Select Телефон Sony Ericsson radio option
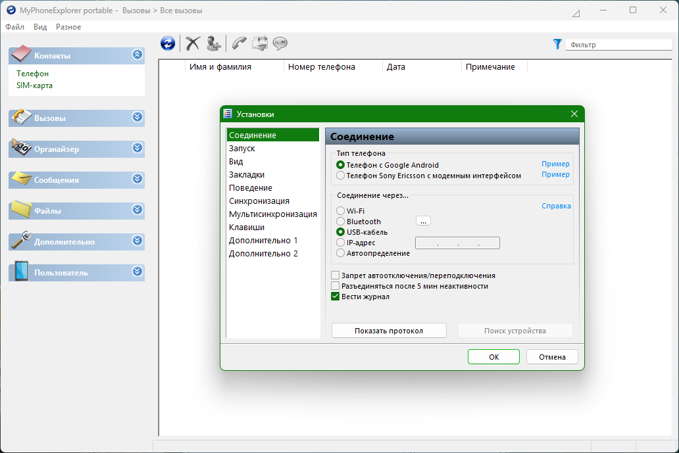Image resolution: width=679 pixels, height=453 pixels. click(x=340, y=176)
